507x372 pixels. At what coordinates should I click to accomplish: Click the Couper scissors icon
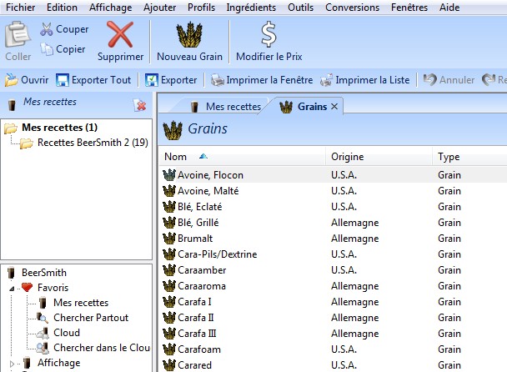point(47,30)
